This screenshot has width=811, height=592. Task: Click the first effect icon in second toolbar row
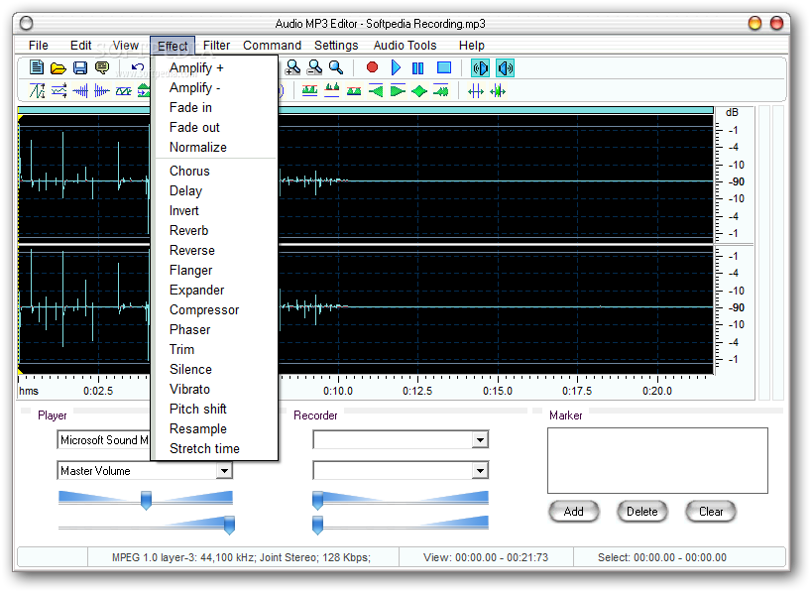coord(37,91)
